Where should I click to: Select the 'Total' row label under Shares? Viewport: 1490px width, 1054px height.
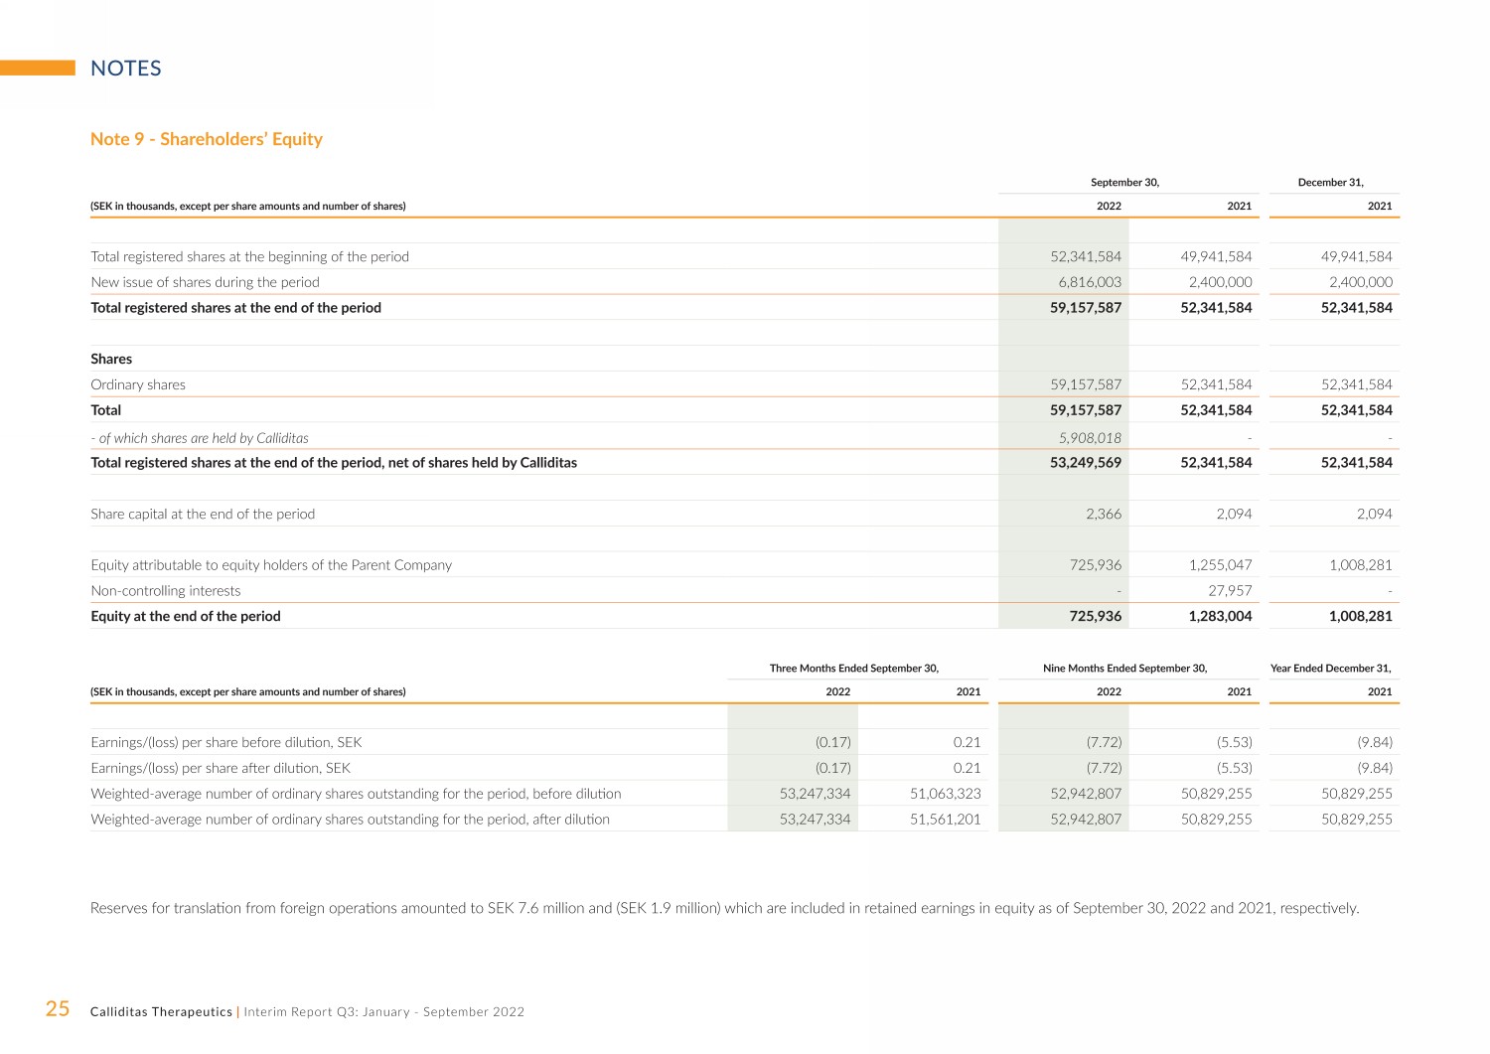click(x=105, y=410)
